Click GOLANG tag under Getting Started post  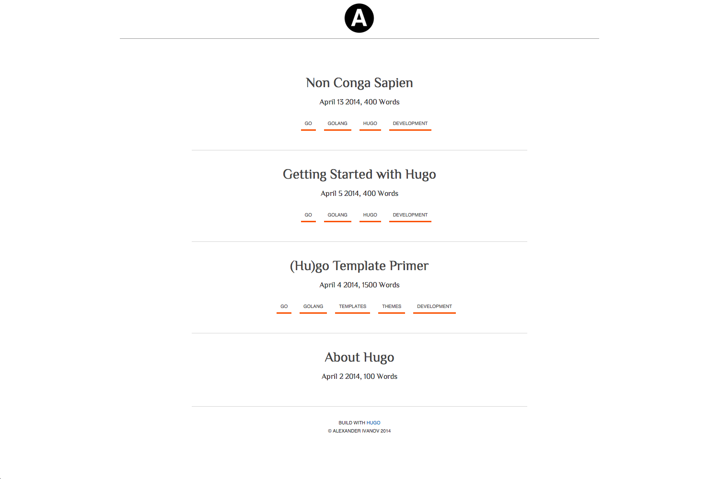(x=337, y=215)
